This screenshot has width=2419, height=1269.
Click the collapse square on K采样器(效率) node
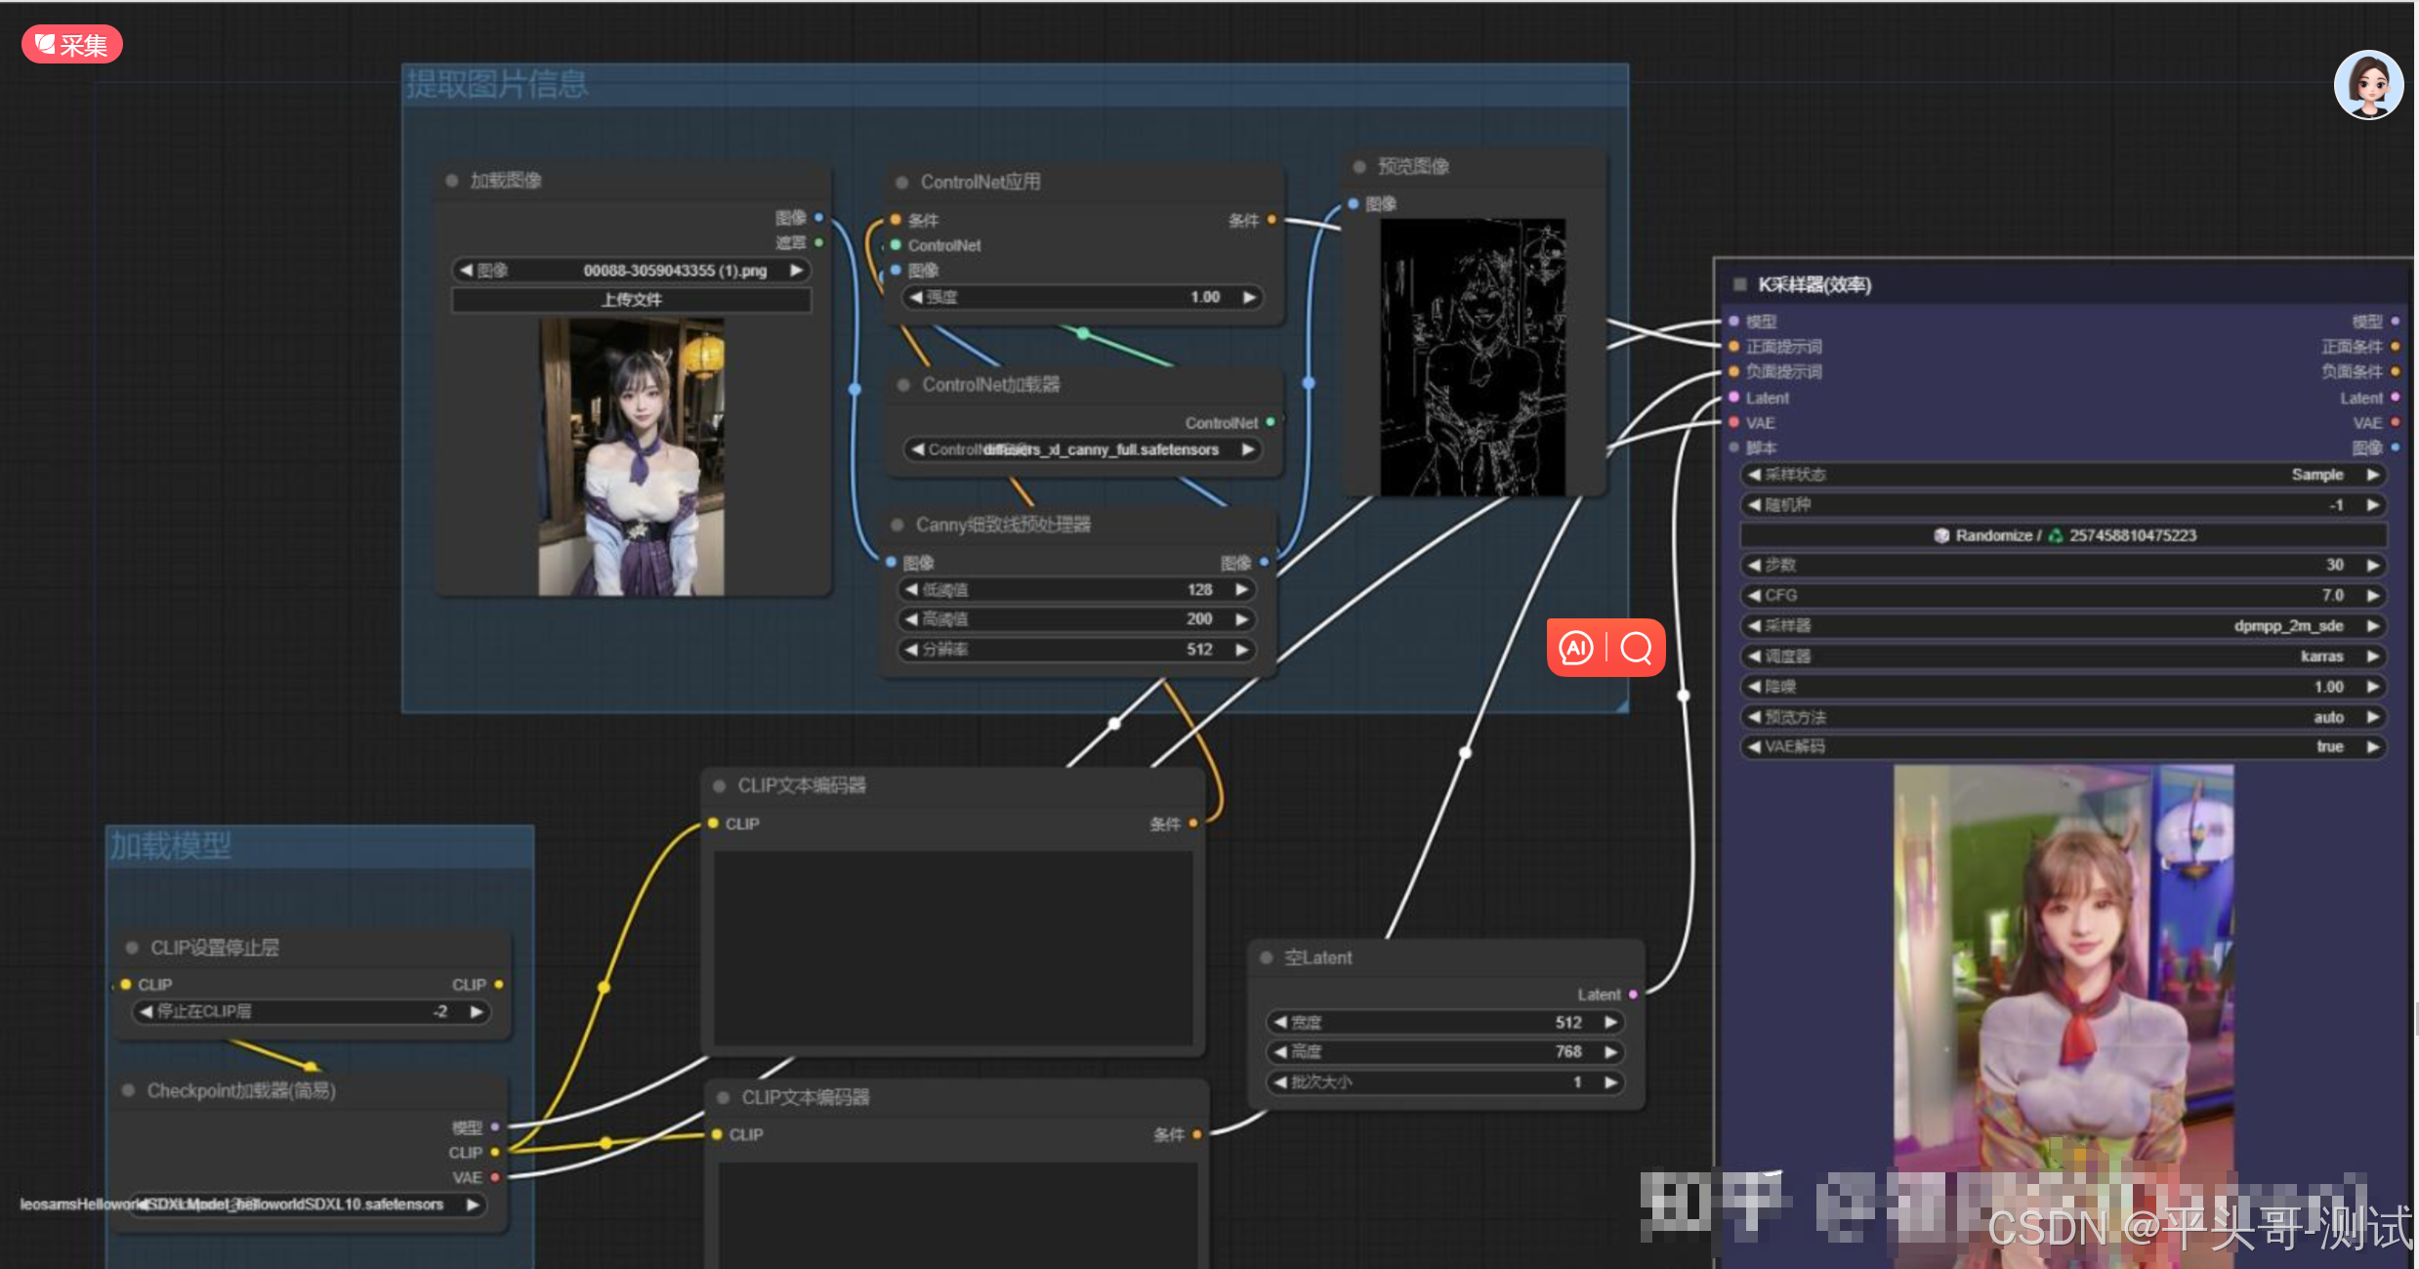click(1739, 285)
